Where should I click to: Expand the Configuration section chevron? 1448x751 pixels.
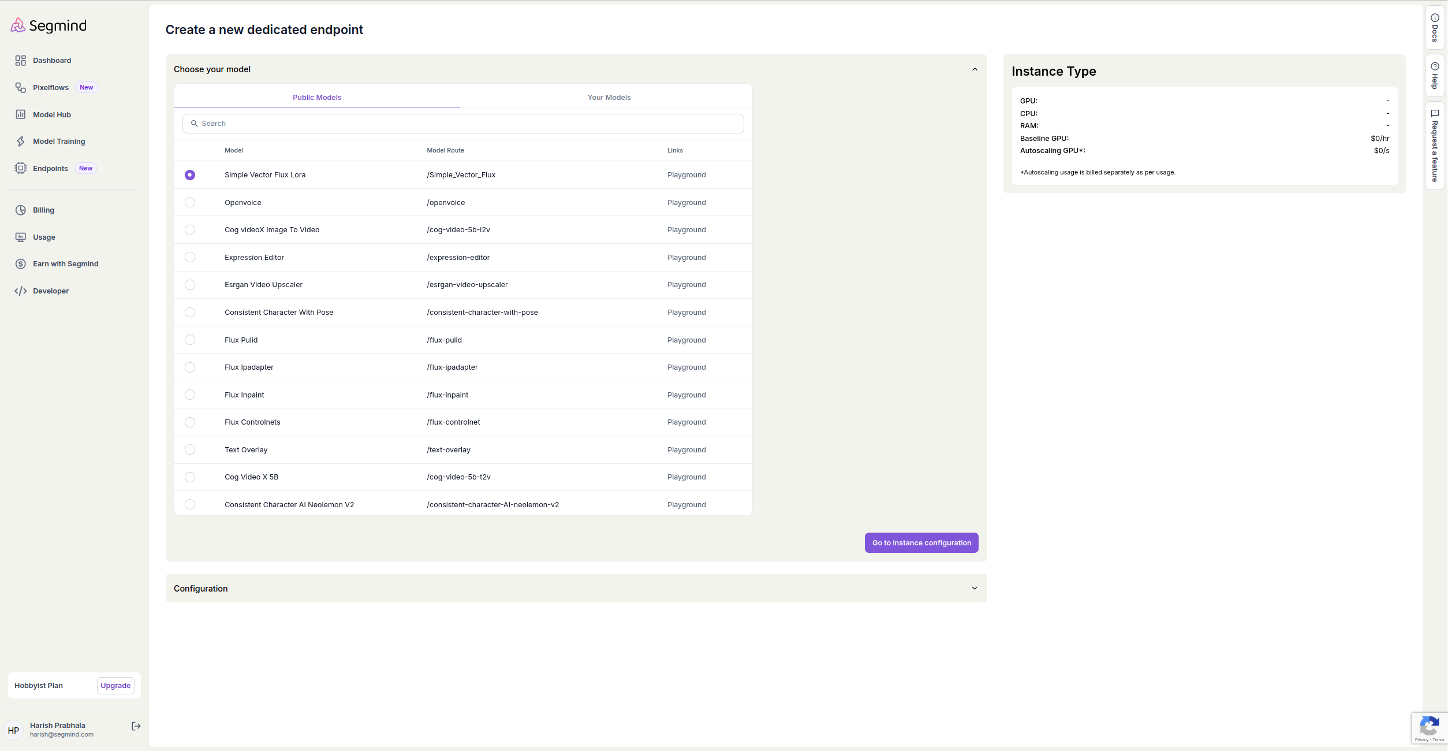tap(975, 588)
